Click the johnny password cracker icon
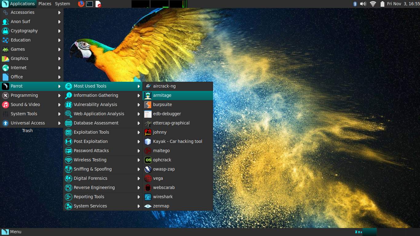The width and height of the screenshot is (420, 236). 148,132
